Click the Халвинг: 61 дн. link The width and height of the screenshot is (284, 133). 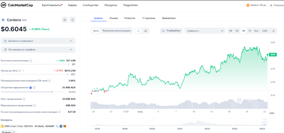[258, 5]
